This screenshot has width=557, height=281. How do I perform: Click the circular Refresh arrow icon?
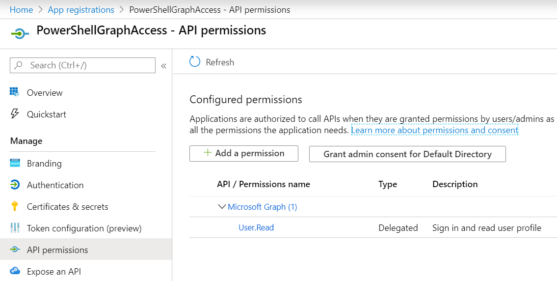[x=195, y=61]
